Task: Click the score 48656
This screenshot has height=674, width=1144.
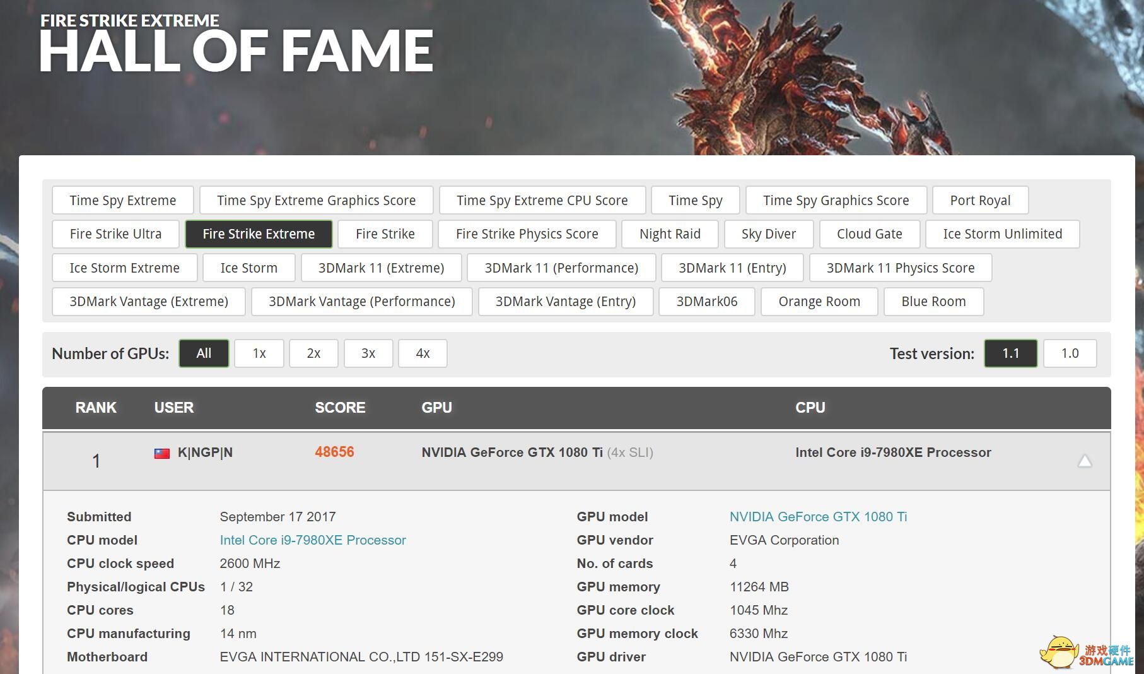Action: pos(334,452)
